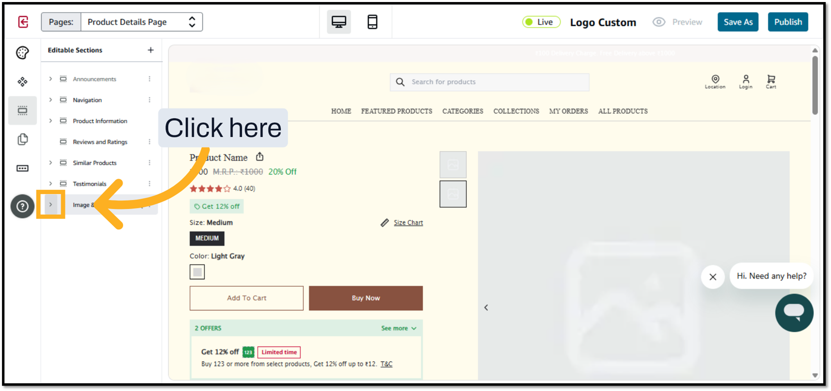The image size is (831, 391).
Task: Click the Search for products field
Action: (x=489, y=82)
